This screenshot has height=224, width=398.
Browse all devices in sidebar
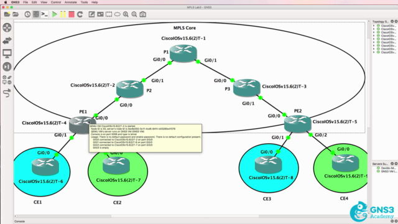7,80
